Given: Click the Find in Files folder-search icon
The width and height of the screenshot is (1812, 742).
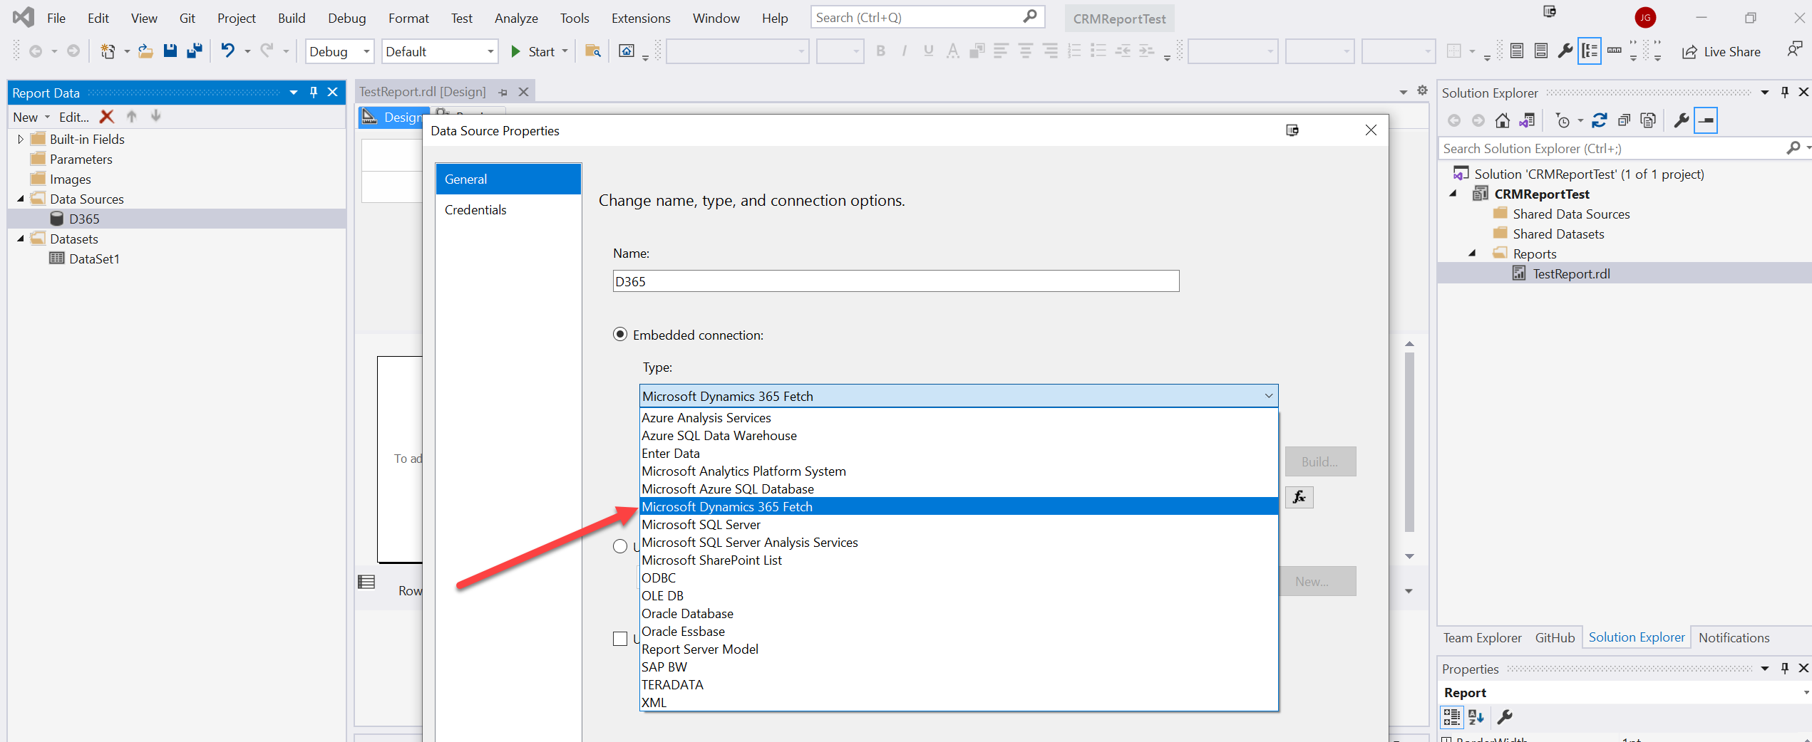Looking at the screenshot, I should pos(592,51).
